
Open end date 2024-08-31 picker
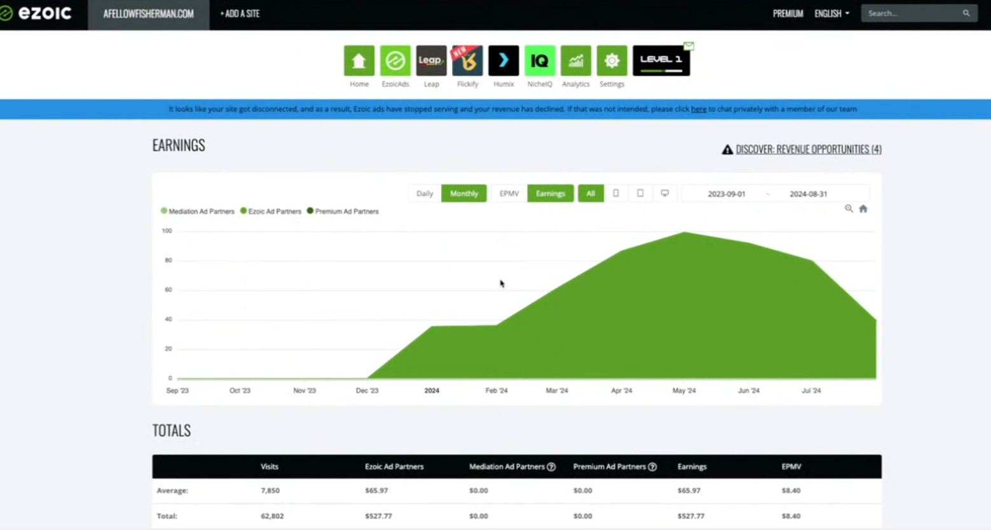click(x=808, y=194)
